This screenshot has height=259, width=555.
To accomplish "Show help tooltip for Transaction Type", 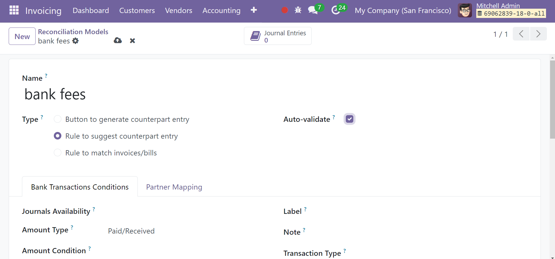I will (x=345, y=251).
